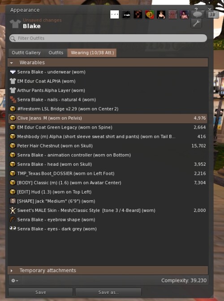Open the gear options dropdown menu
The height and width of the screenshot is (301, 224).
click(15, 281)
